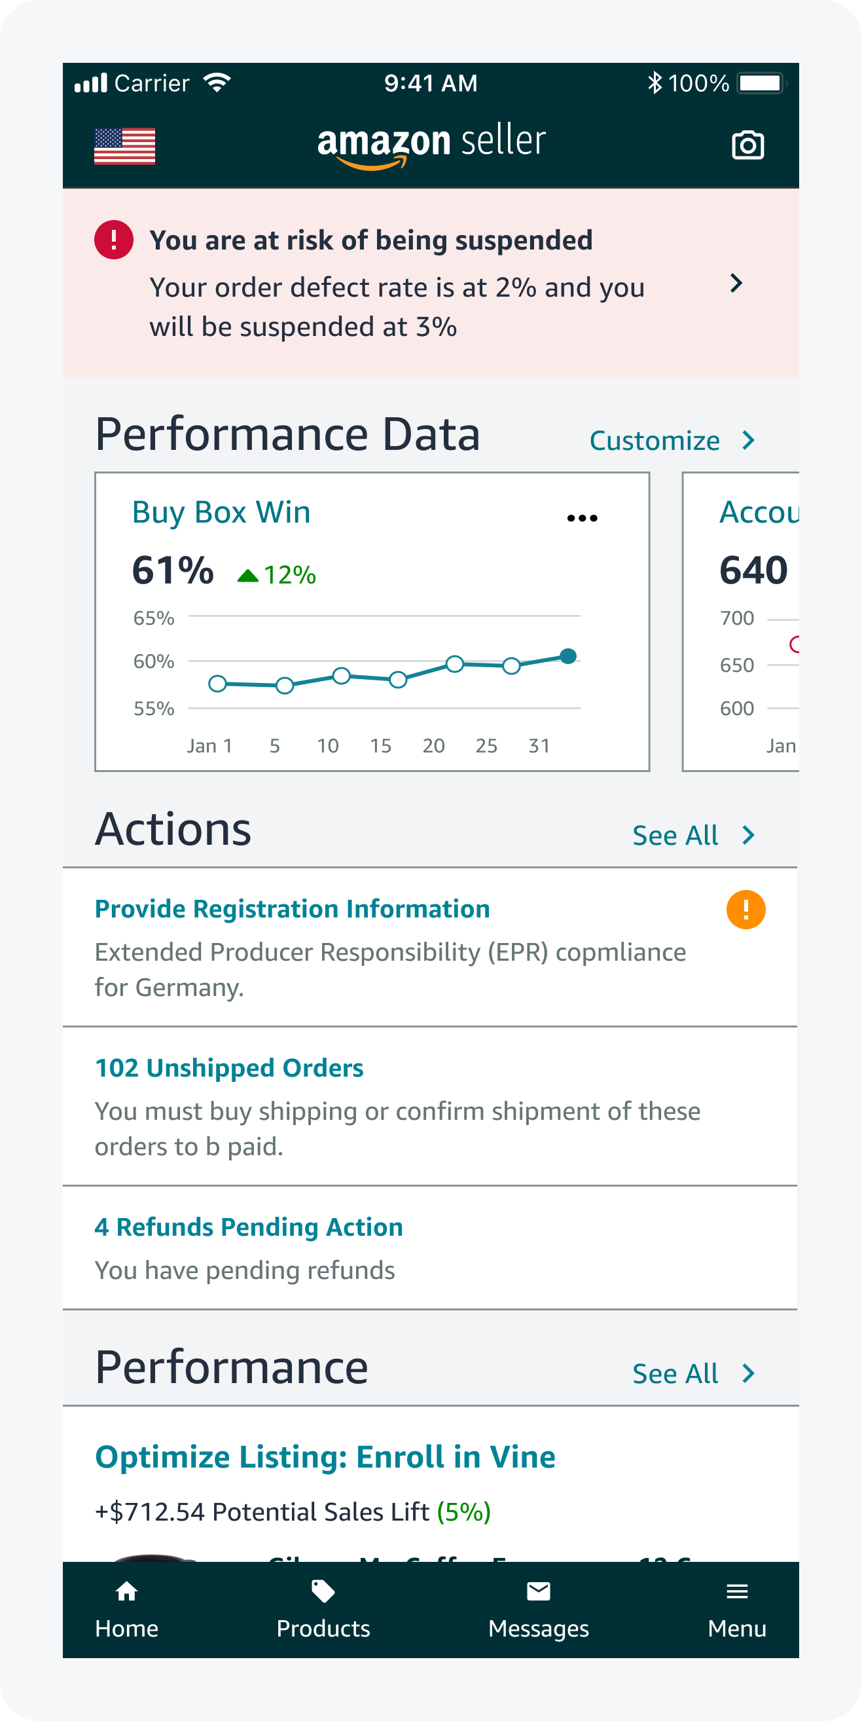The width and height of the screenshot is (862, 1721).
Task: See All in the Actions section
Action: pyautogui.click(x=692, y=835)
